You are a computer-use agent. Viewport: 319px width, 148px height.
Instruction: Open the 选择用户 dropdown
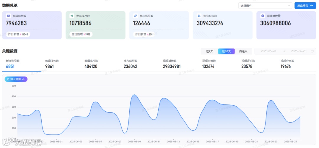point(265,6)
